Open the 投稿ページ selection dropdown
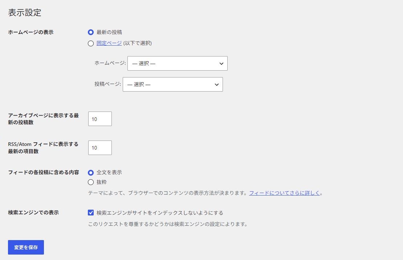 (x=173, y=84)
